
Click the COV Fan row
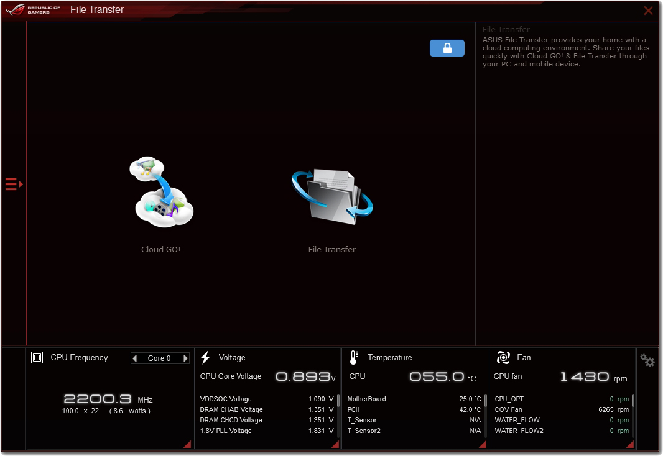point(562,409)
